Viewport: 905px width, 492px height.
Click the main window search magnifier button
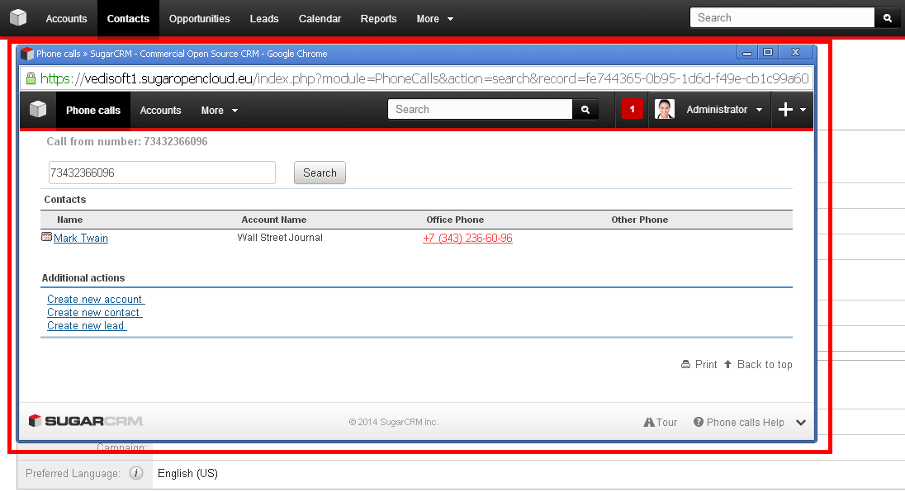887,18
